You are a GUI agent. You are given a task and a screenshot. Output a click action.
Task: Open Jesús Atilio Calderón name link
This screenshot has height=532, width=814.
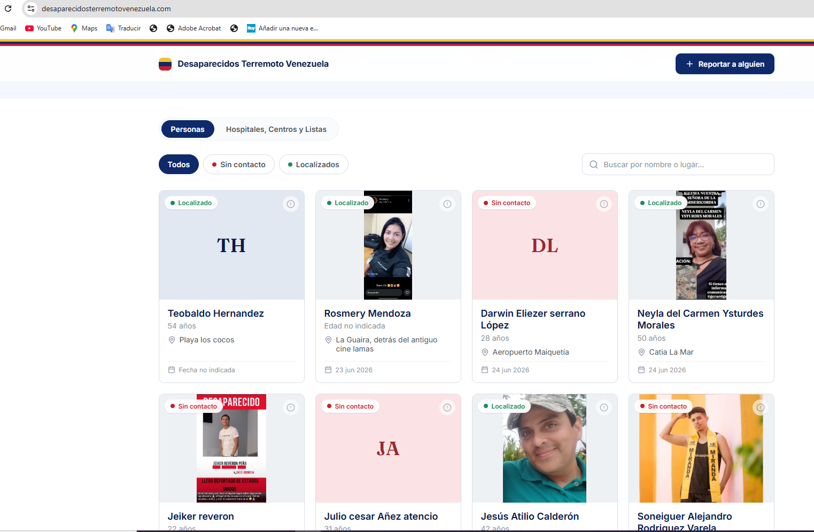(x=530, y=517)
